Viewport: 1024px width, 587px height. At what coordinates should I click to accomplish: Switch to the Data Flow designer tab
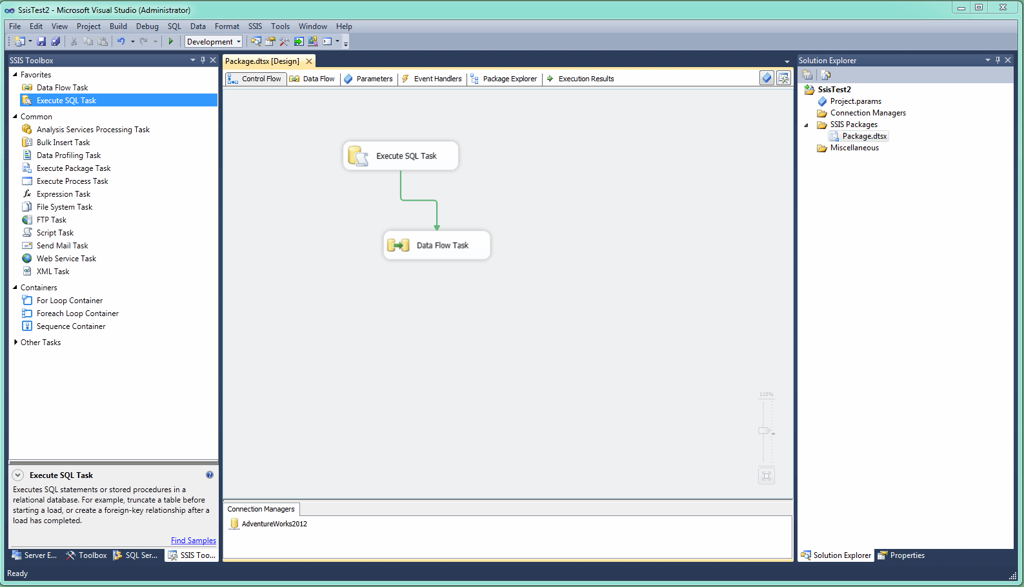pos(312,79)
